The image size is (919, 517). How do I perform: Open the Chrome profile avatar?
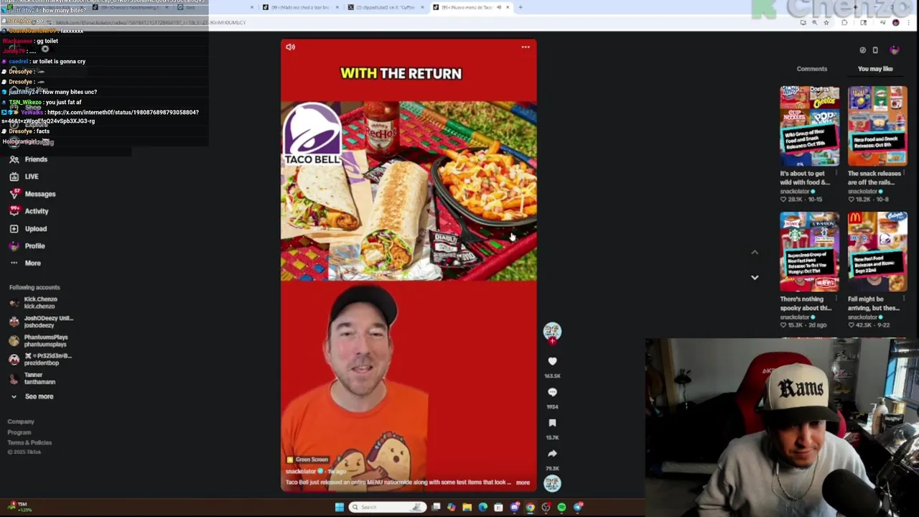tap(895, 22)
